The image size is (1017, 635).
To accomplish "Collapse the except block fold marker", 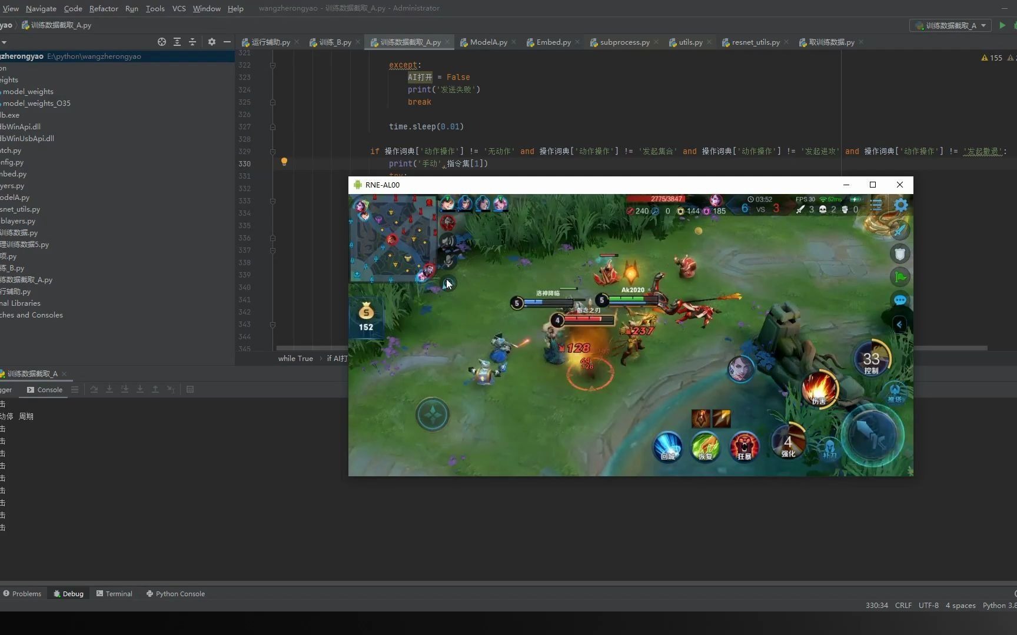I will point(272,65).
